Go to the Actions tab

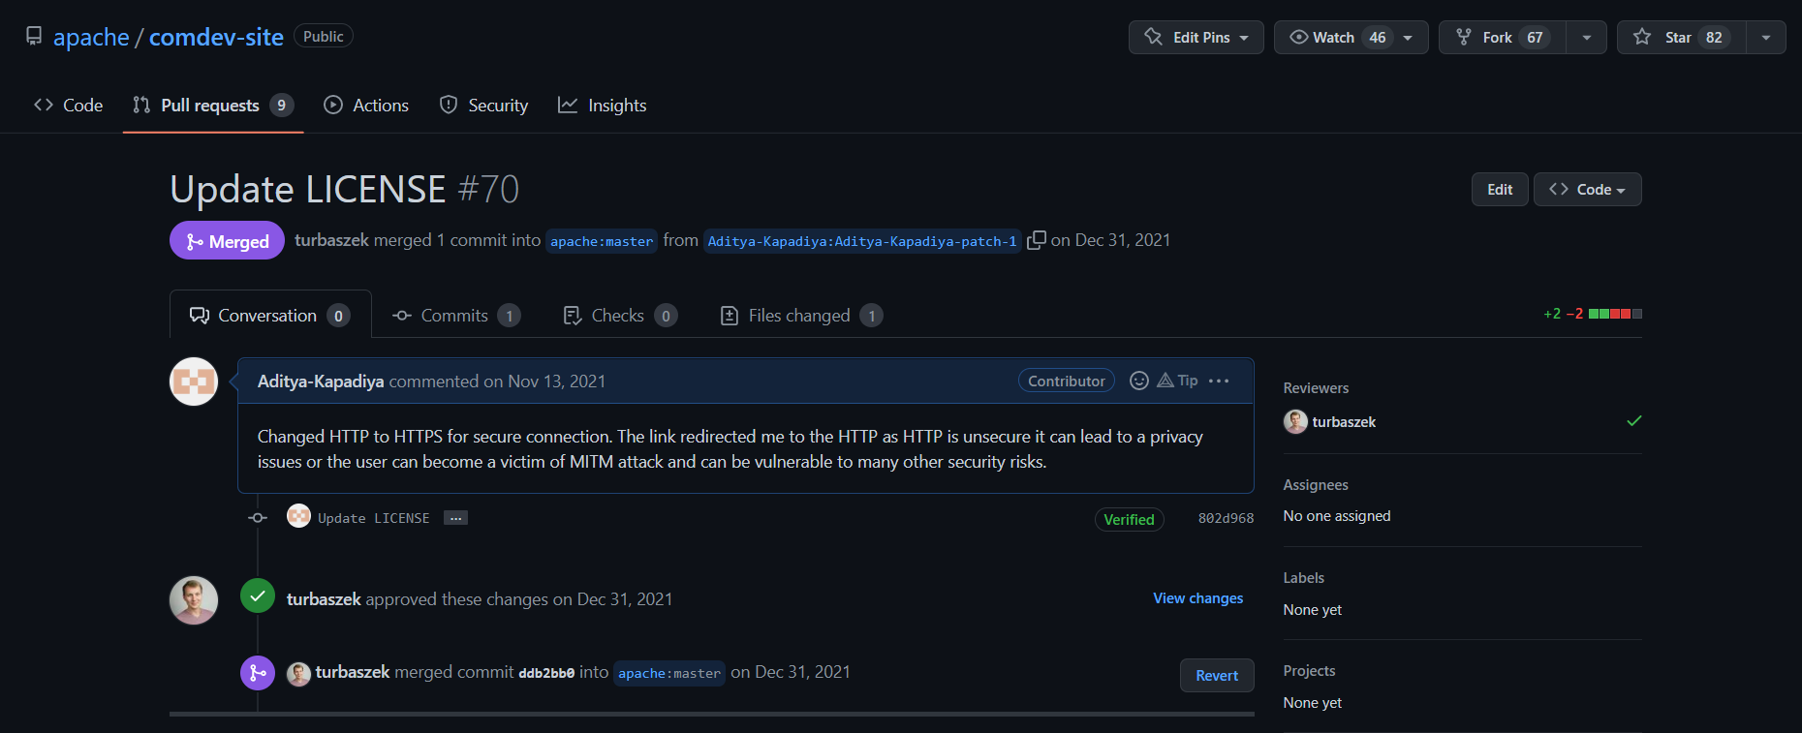[x=366, y=105]
